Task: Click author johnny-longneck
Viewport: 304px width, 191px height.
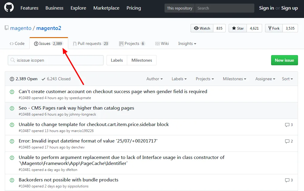Action: pyautogui.click(x=83, y=114)
